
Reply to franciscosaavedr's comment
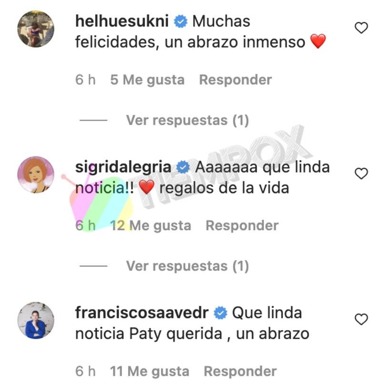pyautogui.click(x=240, y=371)
